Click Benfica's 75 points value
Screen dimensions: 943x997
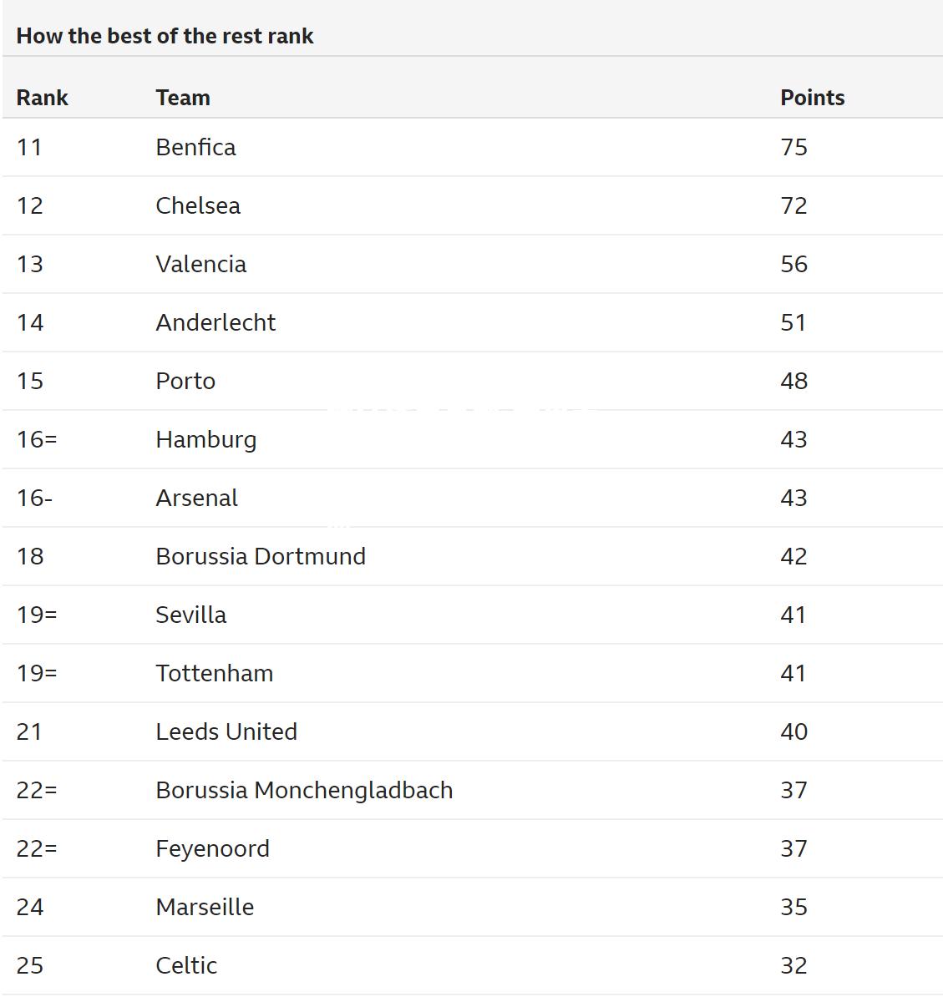(793, 147)
